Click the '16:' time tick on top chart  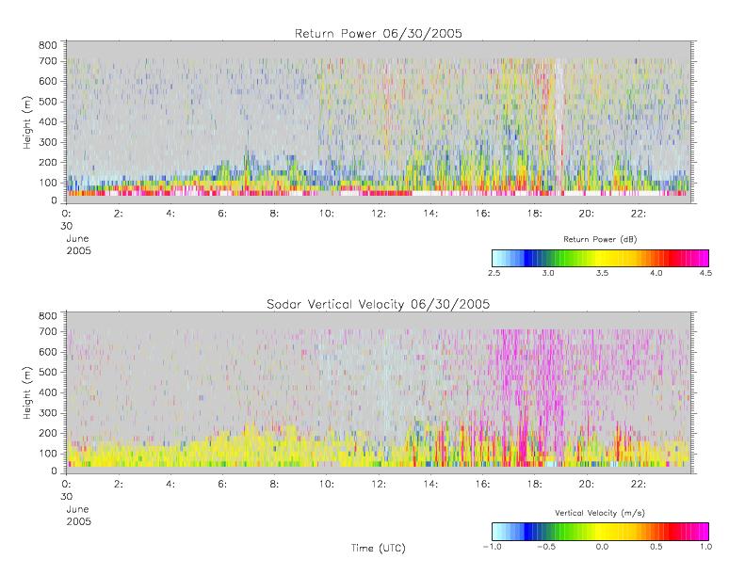click(482, 214)
